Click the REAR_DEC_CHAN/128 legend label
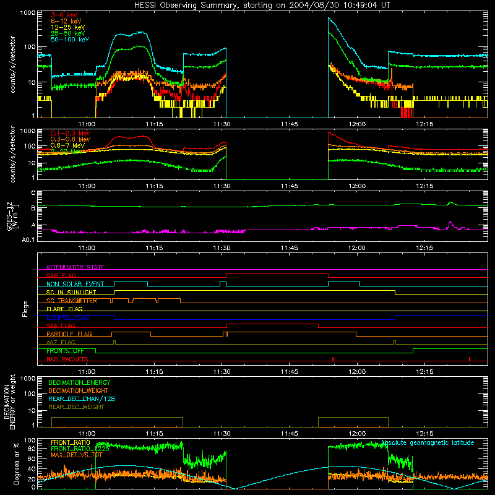495x495 pixels. click(82, 398)
